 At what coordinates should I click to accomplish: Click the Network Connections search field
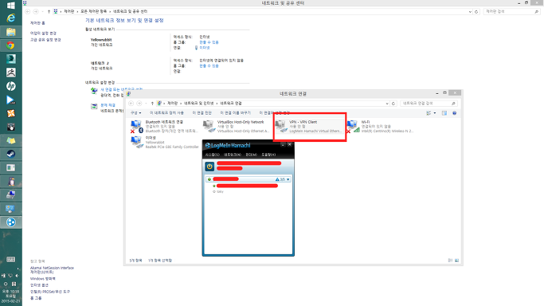coord(429,104)
